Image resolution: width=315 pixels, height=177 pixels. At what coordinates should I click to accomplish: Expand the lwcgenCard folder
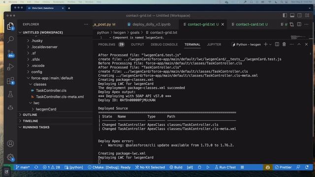point(46,109)
